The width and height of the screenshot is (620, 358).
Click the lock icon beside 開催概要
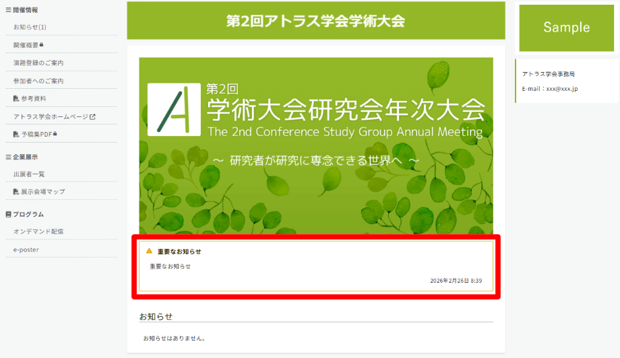coord(42,44)
